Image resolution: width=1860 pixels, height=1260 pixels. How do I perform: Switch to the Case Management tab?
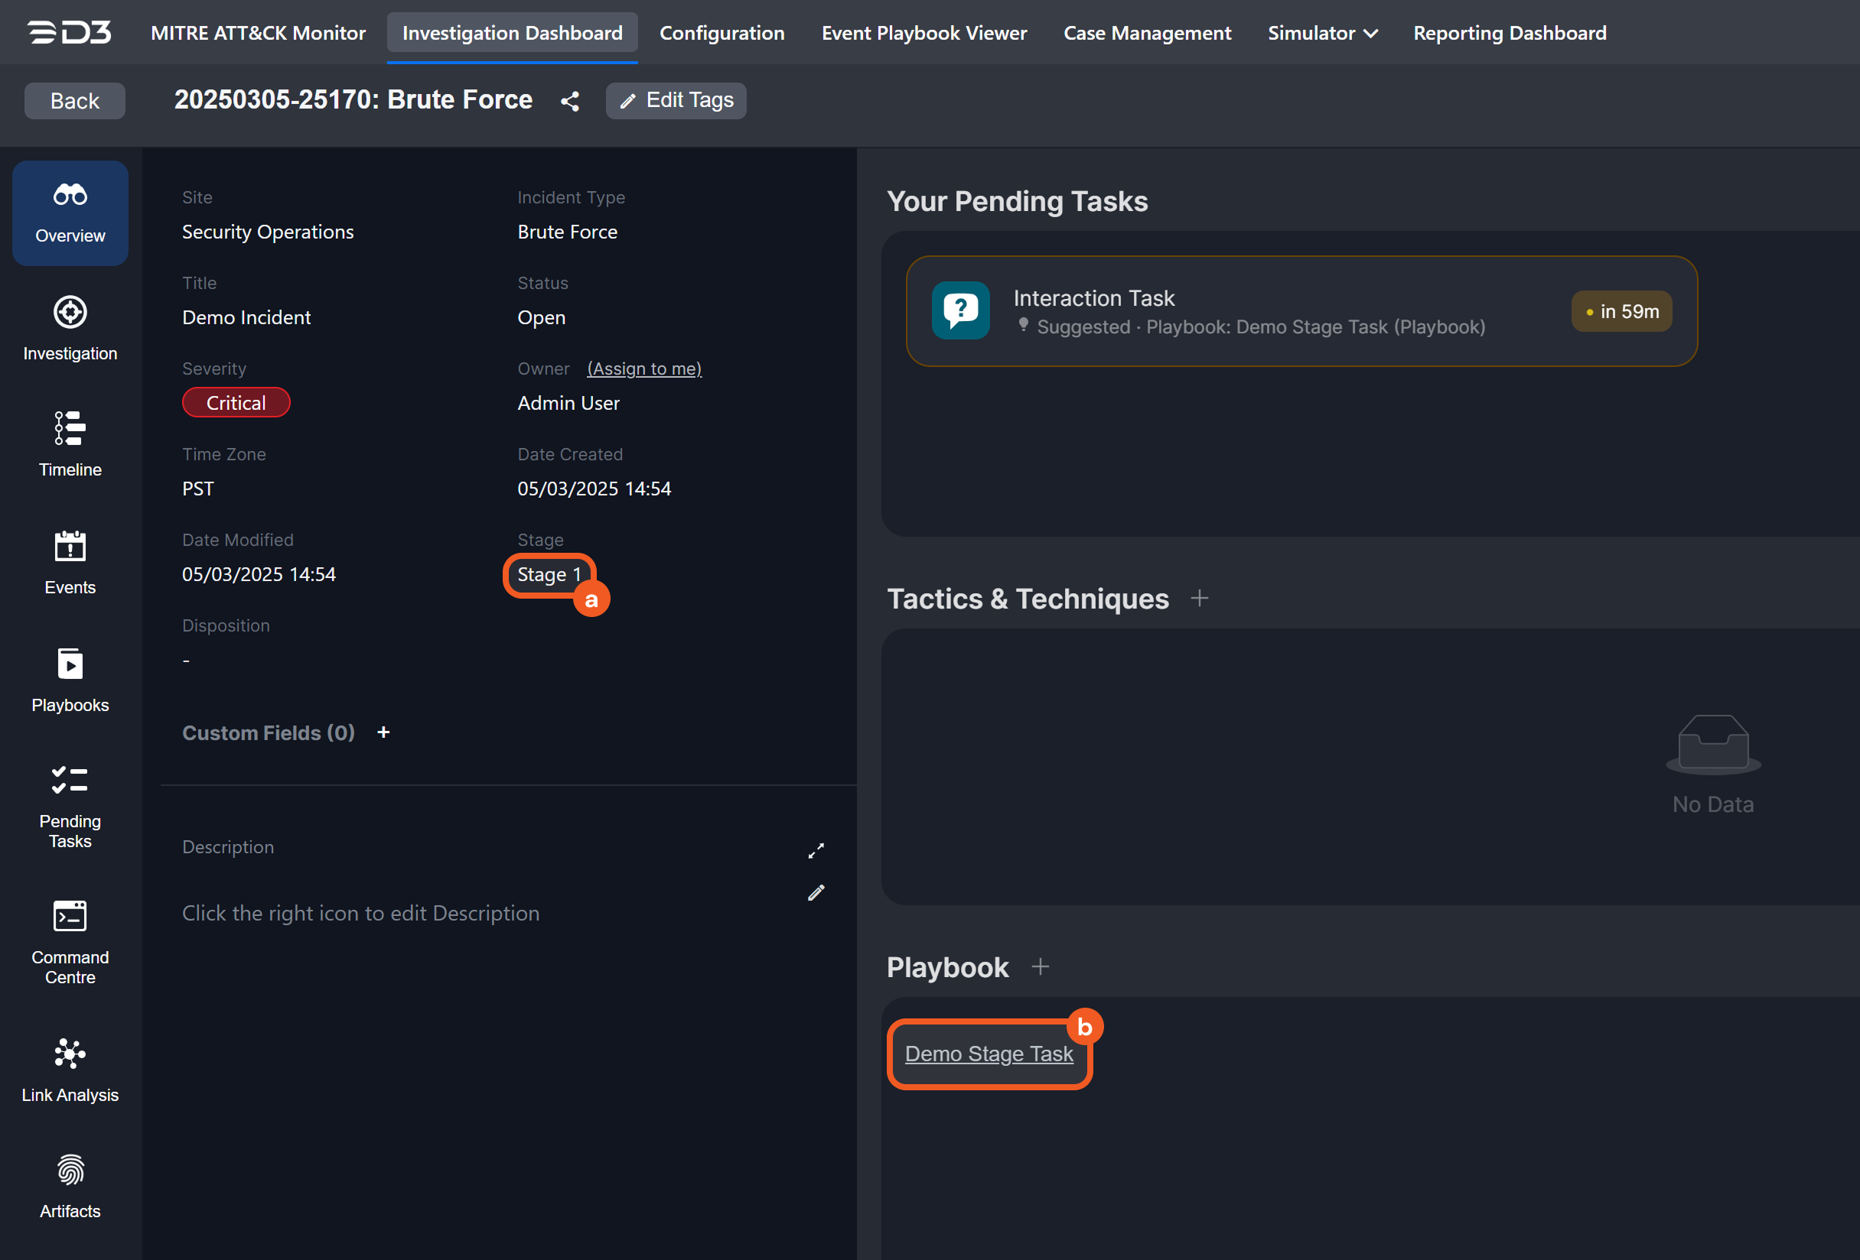coord(1146,33)
